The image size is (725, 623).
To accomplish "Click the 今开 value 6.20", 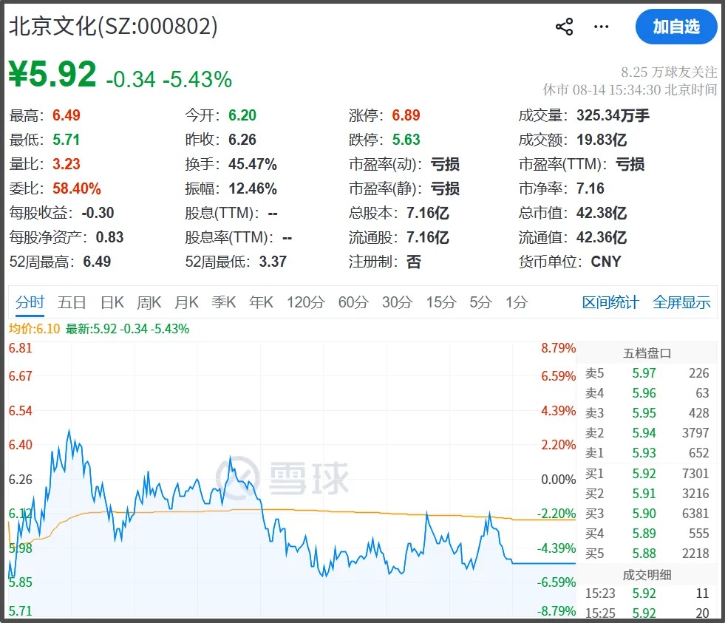I will click(x=242, y=115).
